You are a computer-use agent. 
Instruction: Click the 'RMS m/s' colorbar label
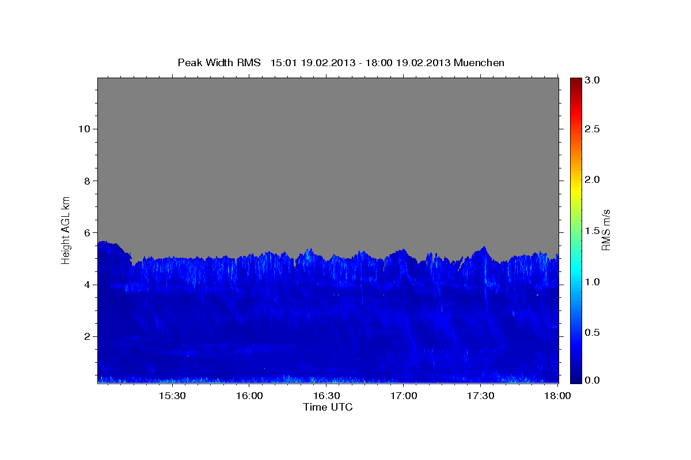click(x=605, y=230)
